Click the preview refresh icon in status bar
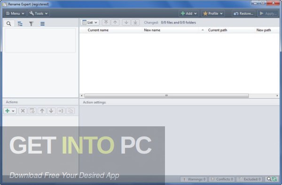 point(272,179)
